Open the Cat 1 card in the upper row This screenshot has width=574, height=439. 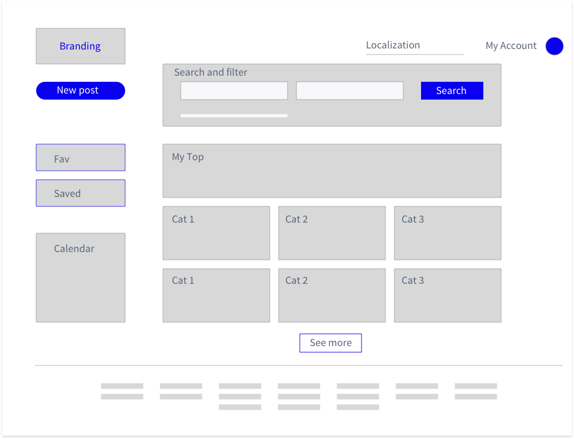click(x=216, y=233)
